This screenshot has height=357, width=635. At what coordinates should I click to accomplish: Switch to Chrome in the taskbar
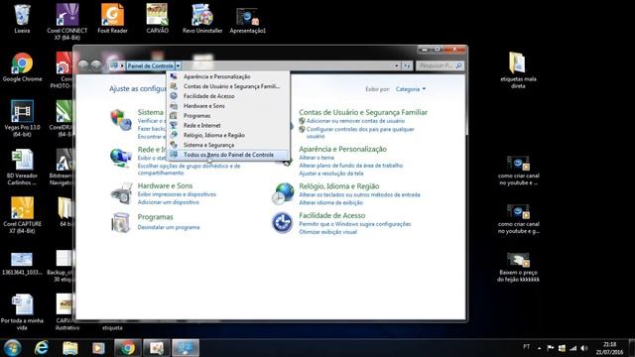click(x=128, y=348)
